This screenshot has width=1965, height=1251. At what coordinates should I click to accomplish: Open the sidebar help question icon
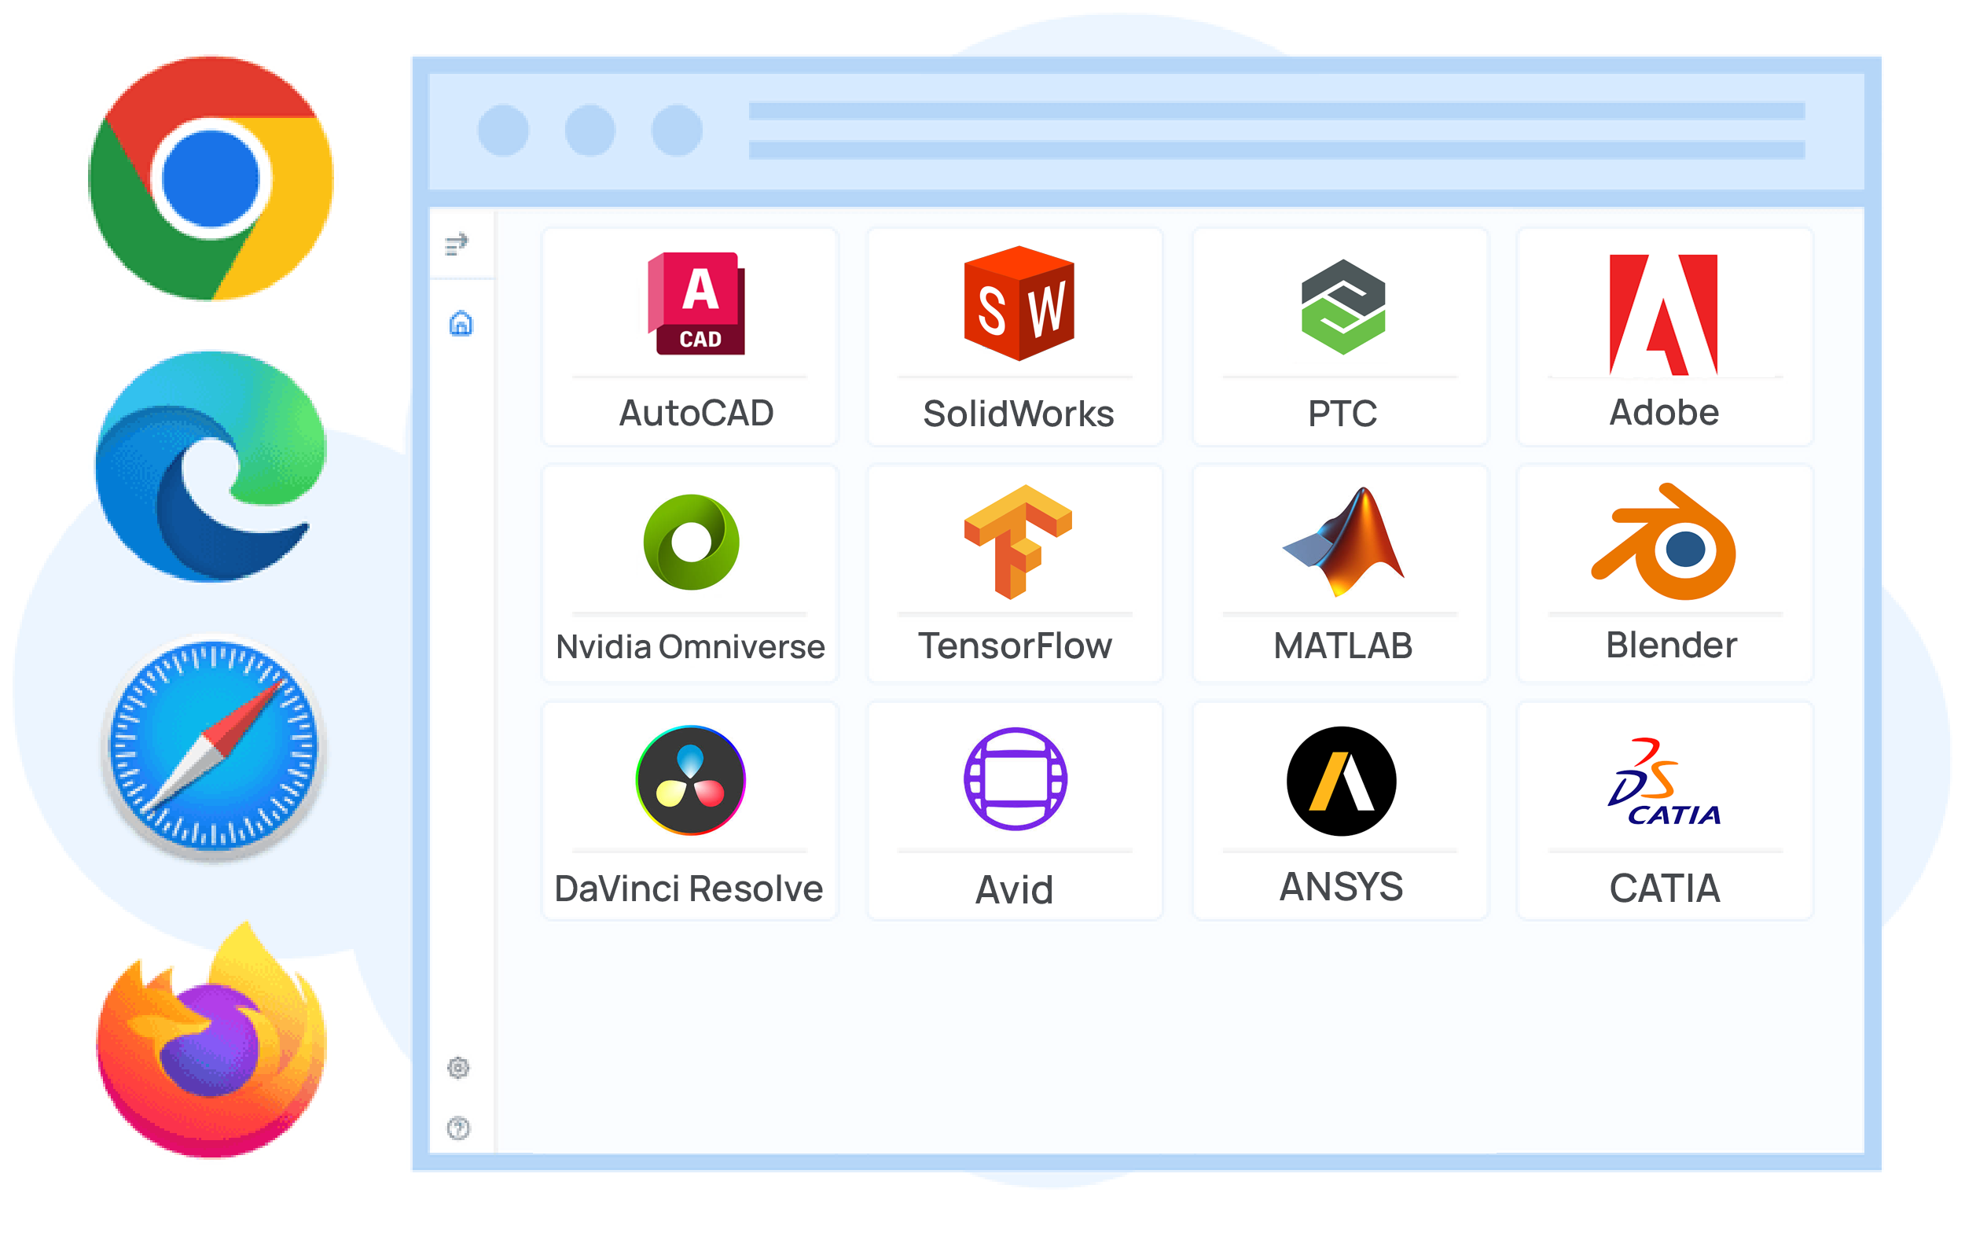[x=458, y=1128]
